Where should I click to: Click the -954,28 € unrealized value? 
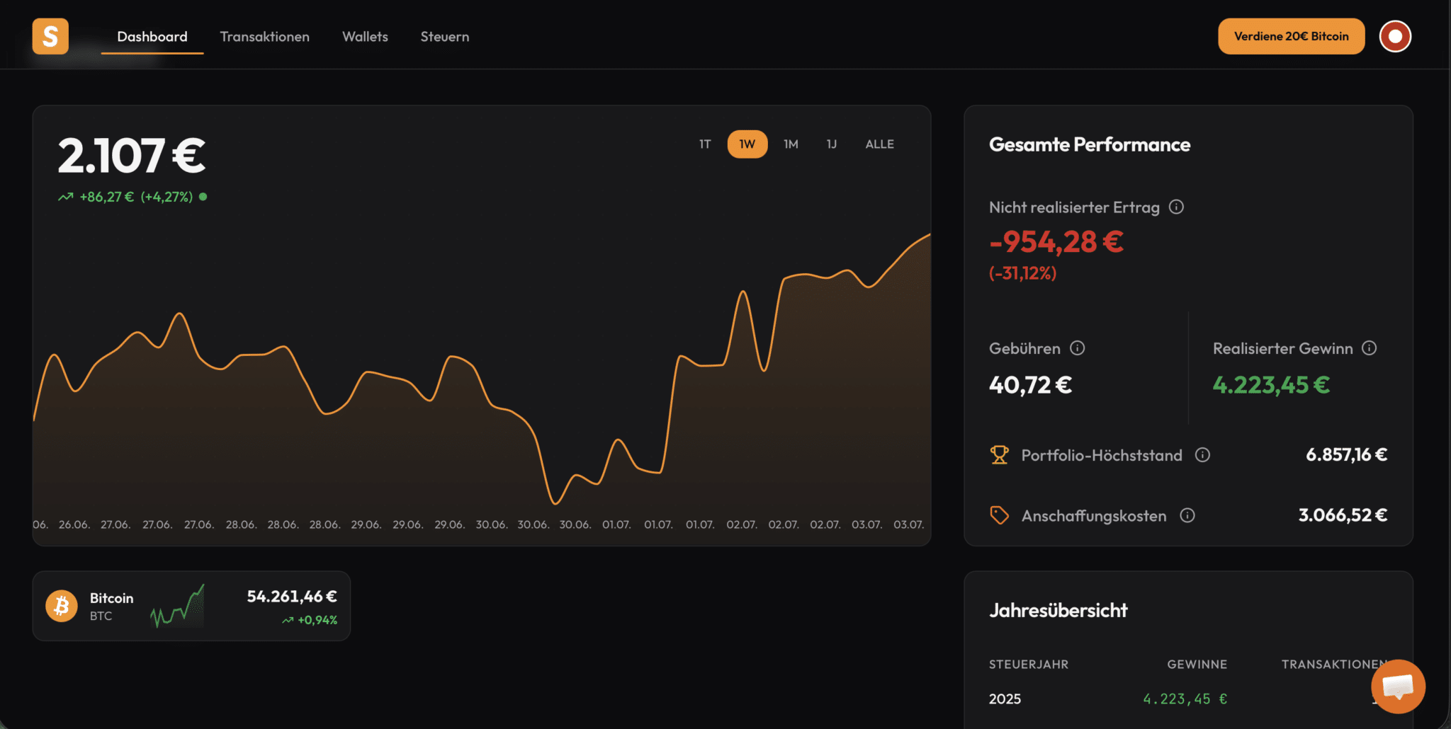1056,242
